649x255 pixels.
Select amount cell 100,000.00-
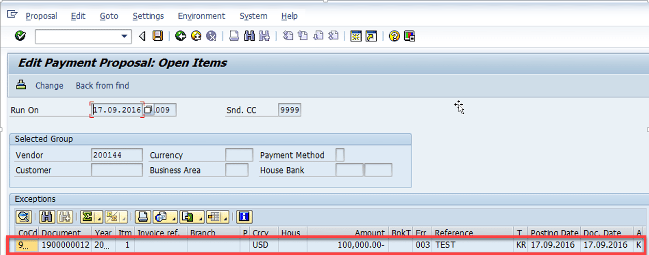[x=347, y=244]
